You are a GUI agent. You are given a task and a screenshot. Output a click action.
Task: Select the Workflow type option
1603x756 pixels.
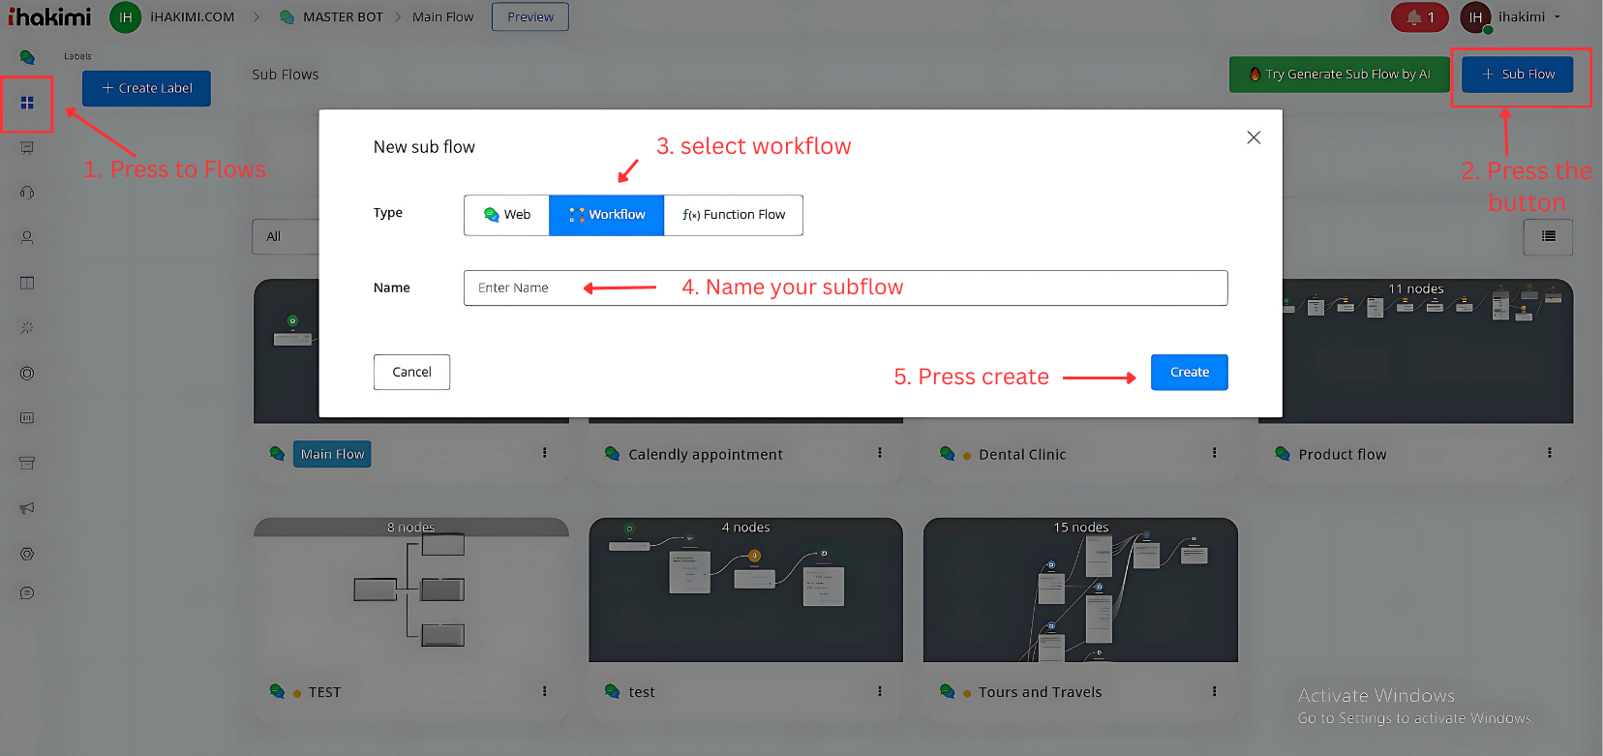coord(607,215)
